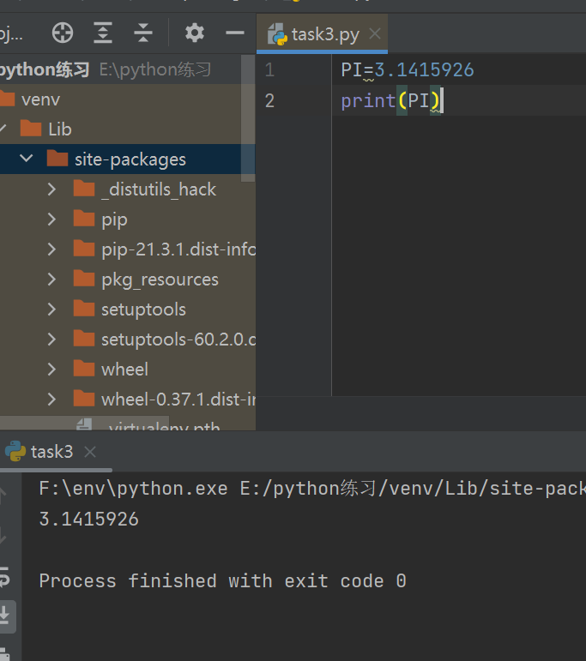Expand all nodes in Project tree
This screenshot has width=586, height=661.
[103, 33]
